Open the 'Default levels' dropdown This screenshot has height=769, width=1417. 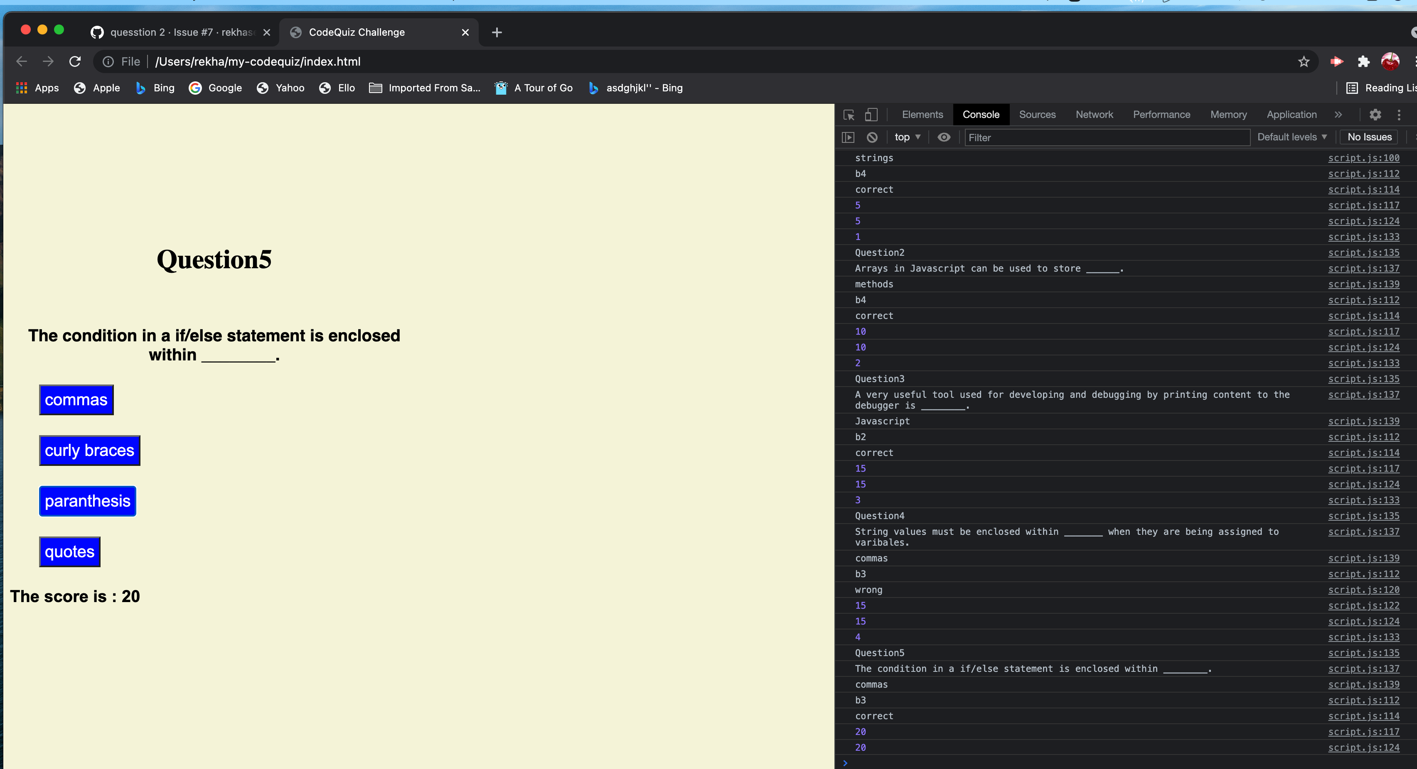pos(1292,137)
